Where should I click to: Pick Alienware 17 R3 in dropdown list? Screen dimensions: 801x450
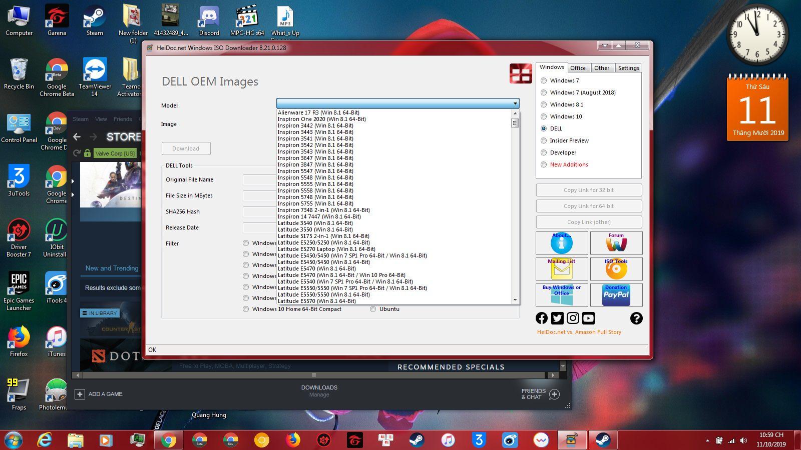point(318,112)
